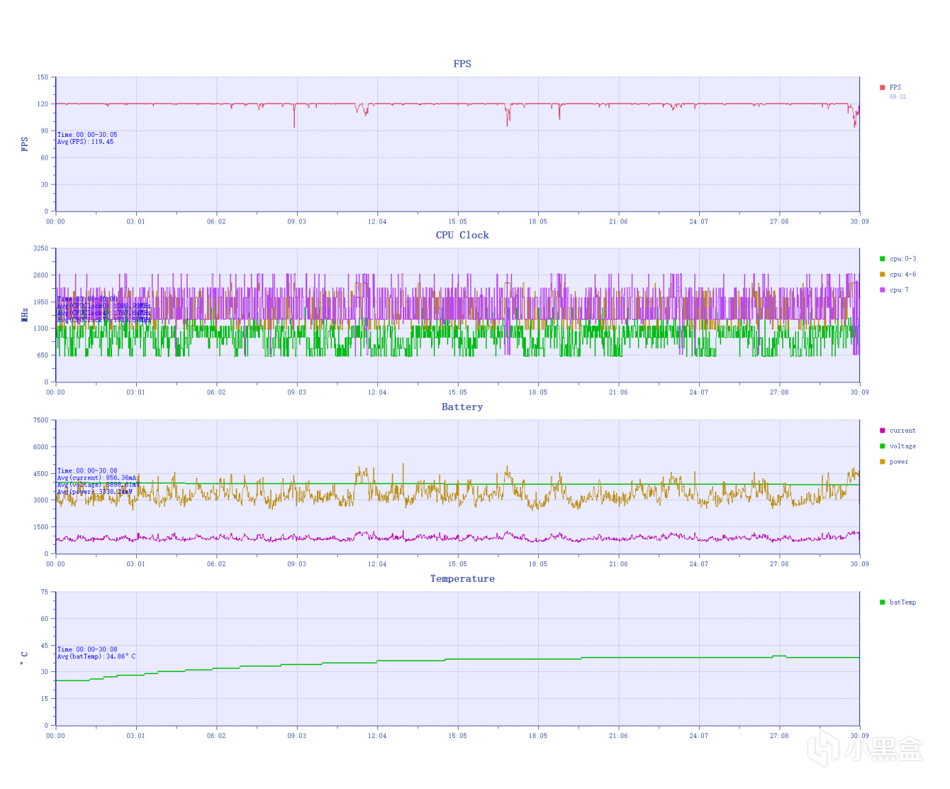
Task: Toggle the voltage series legend label
Action: 903,446
